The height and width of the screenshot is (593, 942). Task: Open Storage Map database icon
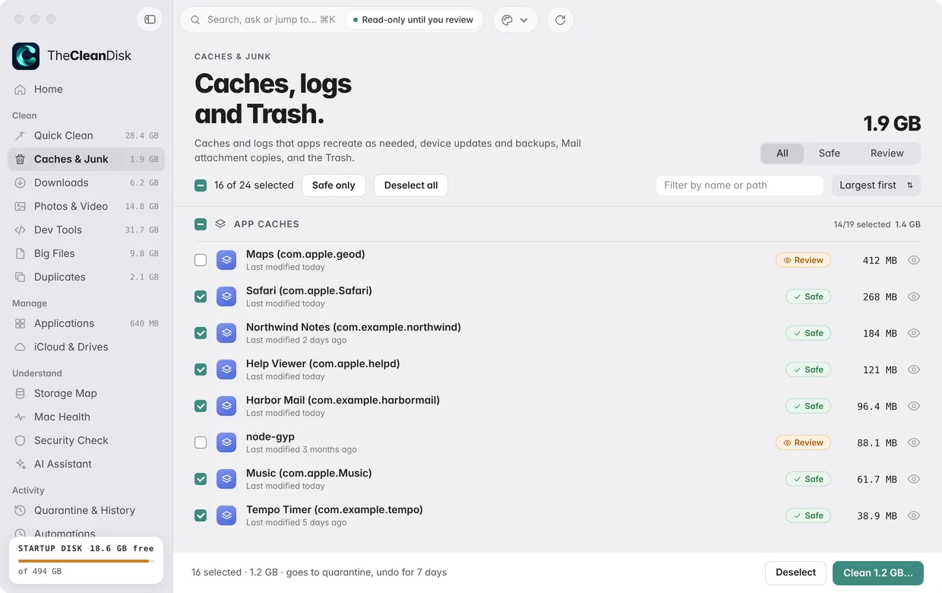point(21,393)
